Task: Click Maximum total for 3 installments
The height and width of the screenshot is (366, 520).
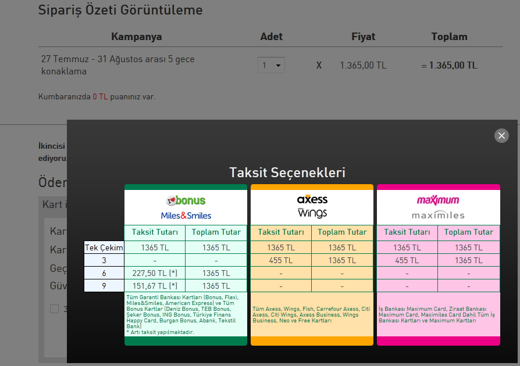Action: coord(469,260)
